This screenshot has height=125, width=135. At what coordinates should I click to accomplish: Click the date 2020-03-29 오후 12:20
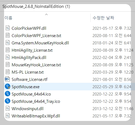coord(113,72)
